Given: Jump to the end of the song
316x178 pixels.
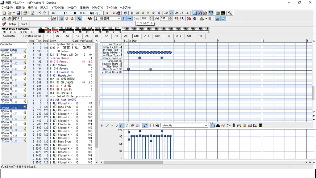Looking at the screenshot, I should coord(159,13).
